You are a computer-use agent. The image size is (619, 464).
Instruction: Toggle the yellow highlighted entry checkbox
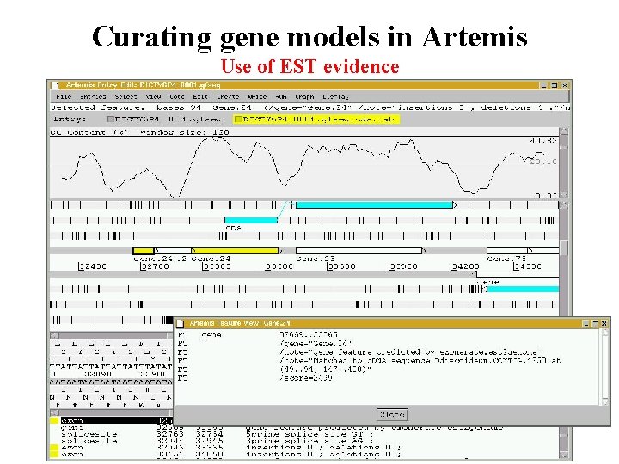point(238,119)
